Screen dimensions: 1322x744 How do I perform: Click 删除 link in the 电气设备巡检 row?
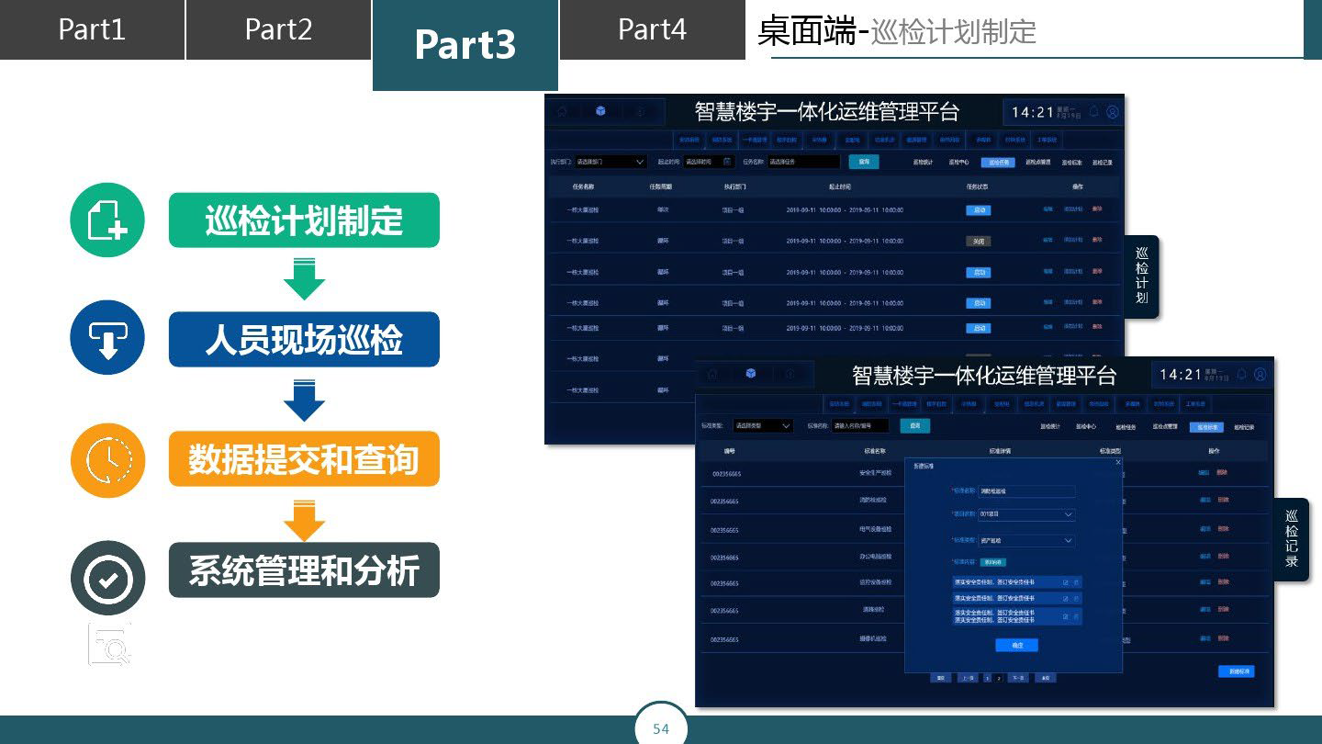(1223, 529)
